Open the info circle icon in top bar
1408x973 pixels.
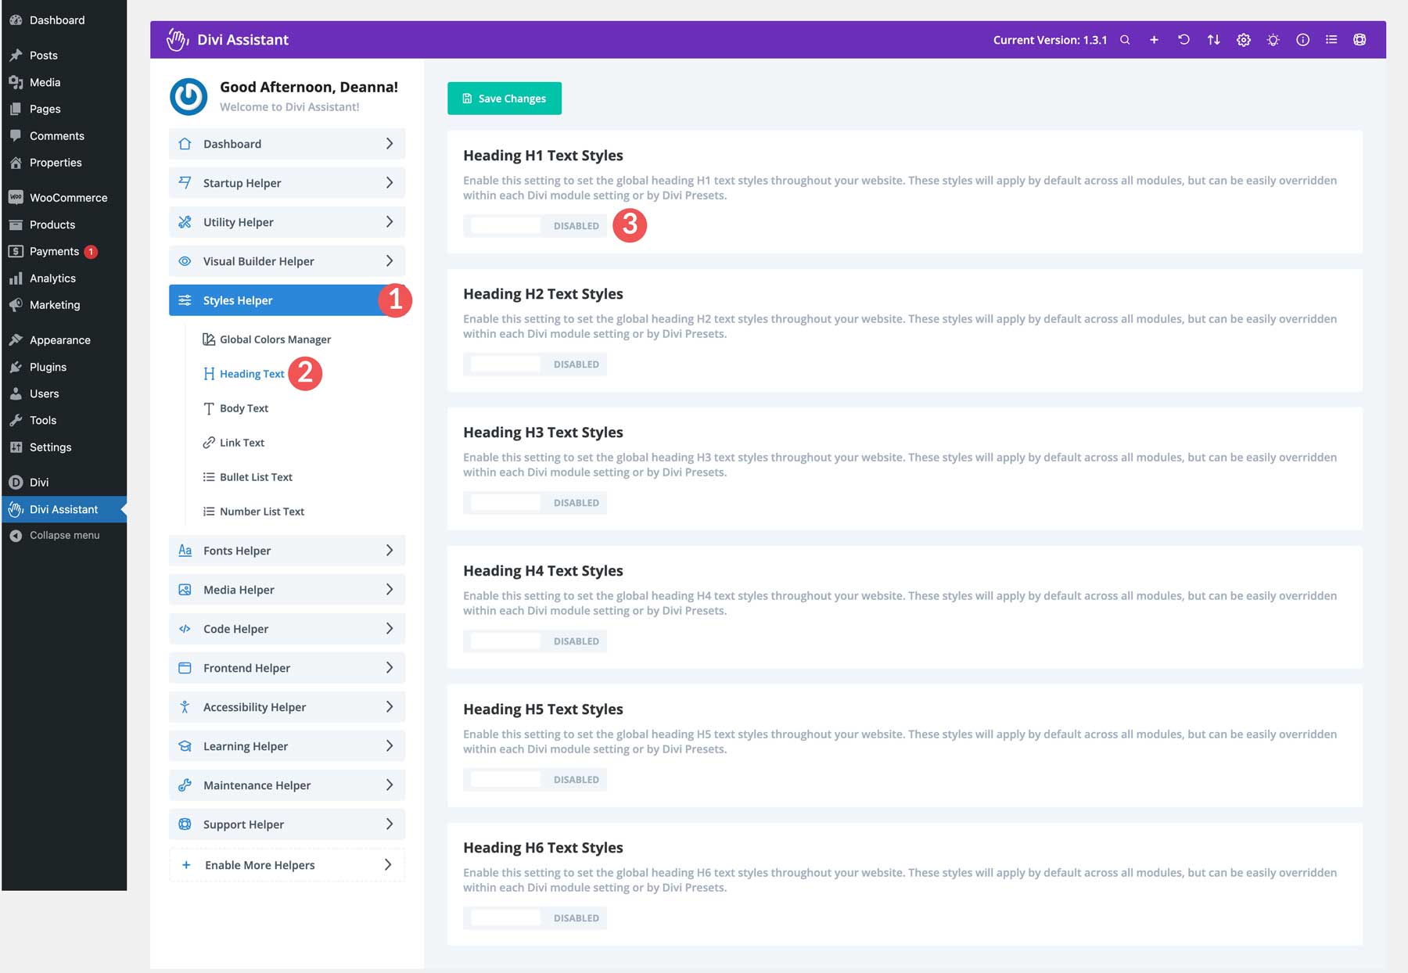(x=1302, y=39)
